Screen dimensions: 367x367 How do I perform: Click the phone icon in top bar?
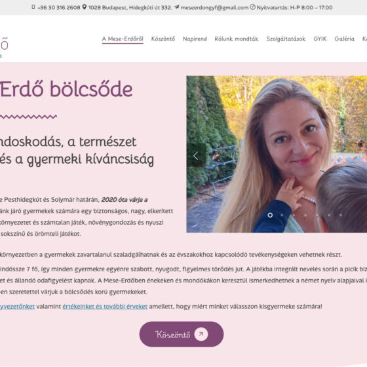tap(33, 7)
